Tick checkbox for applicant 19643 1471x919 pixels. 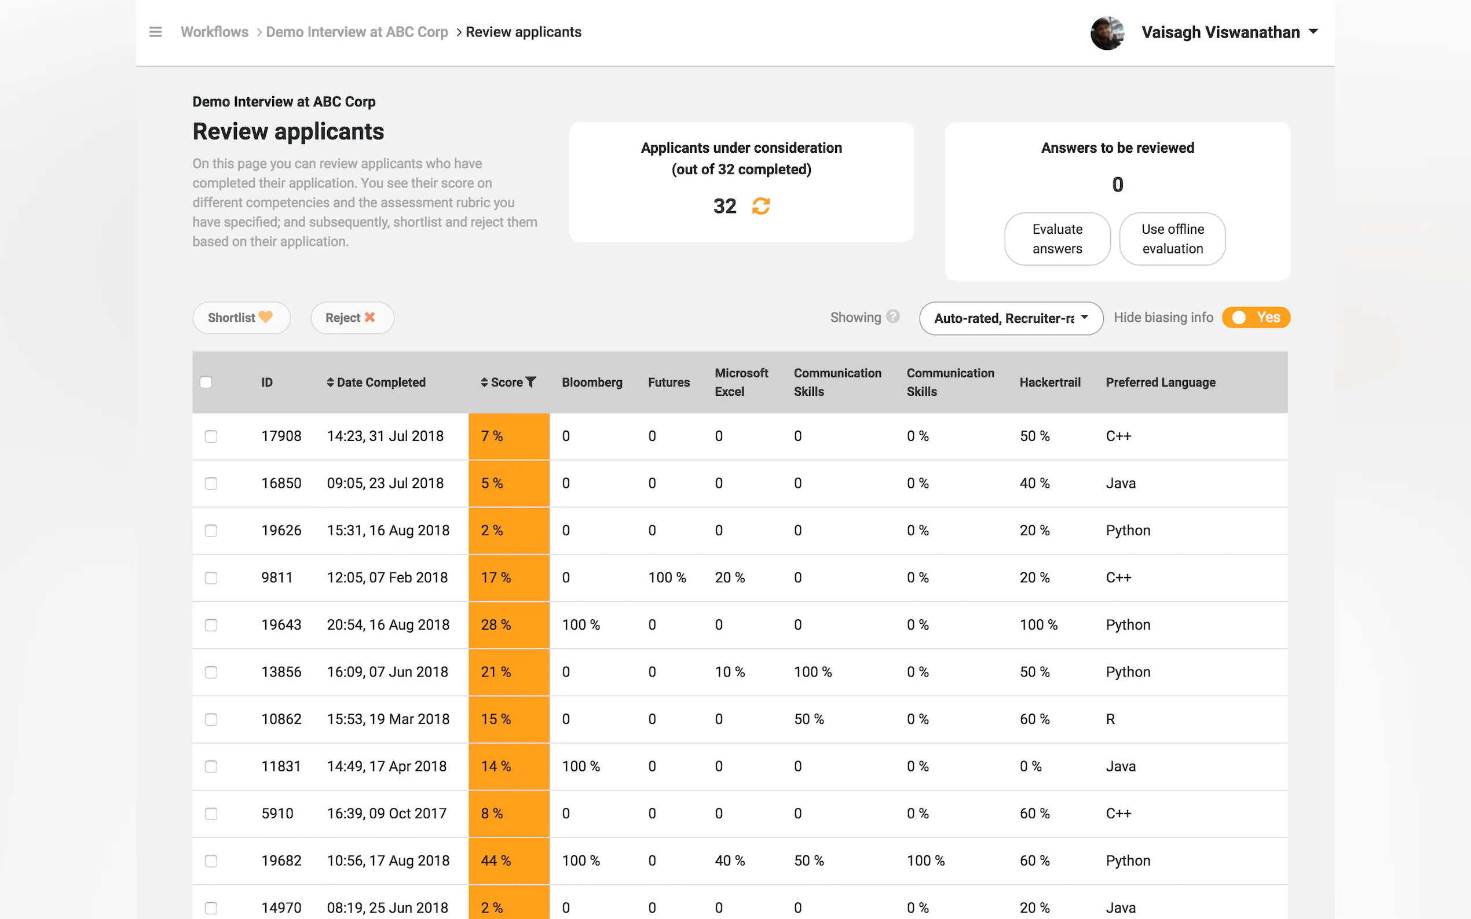tap(211, 625)
